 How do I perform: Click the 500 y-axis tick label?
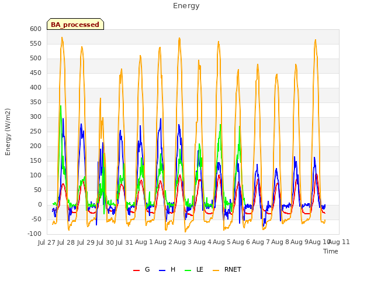click(36, 59)
